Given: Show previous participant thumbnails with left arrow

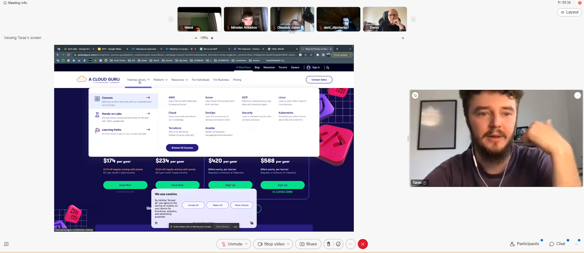Looking at the screenshot, I should (170, 19).
